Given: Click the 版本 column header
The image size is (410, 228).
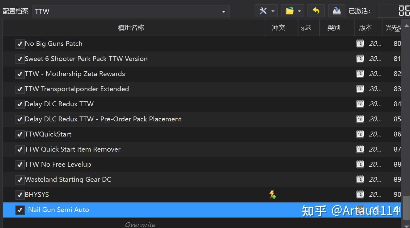Looking at the screenshot, I should tap(367, 27).
